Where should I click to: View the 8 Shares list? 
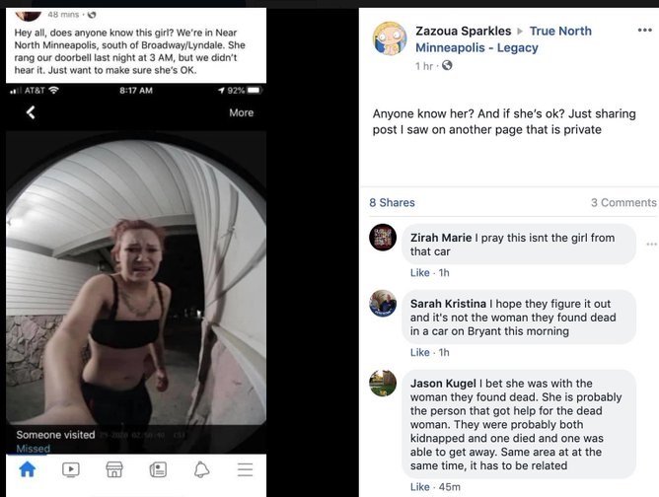(392, 202)
